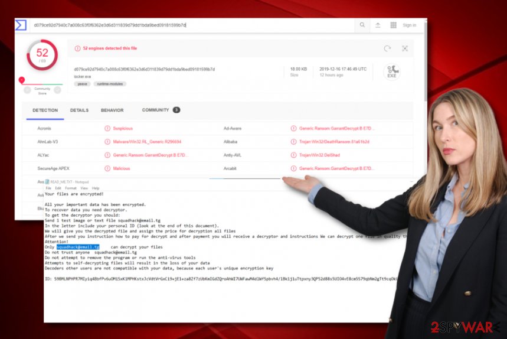Click the 'Your files are encrypted!' line
The image size is (507, 339).
tap(74, 194)
